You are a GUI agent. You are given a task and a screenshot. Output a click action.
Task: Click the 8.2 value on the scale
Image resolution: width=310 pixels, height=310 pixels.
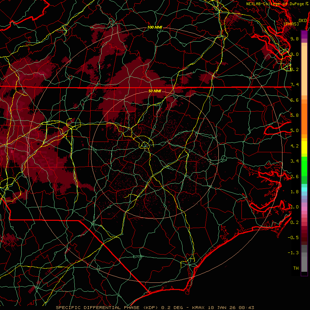[294, 69]
